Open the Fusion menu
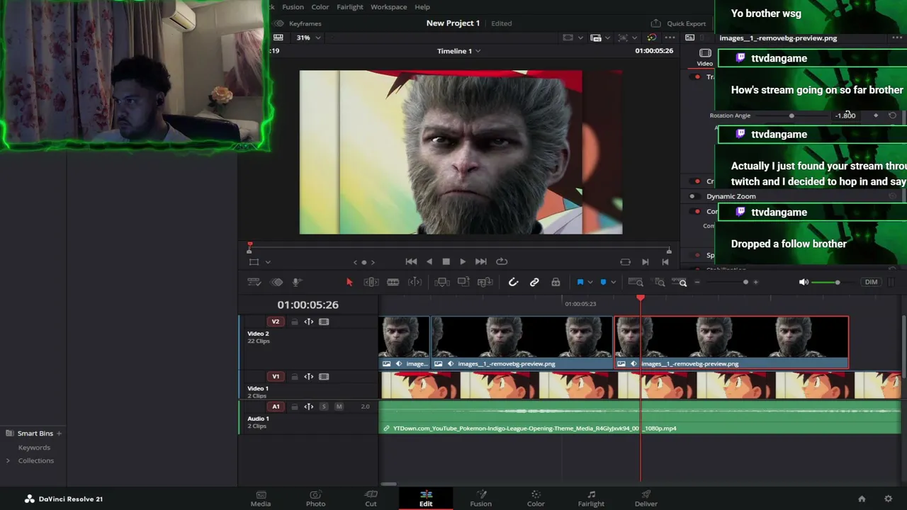Screen dimensions: 907x510 (x=293, y=7)
